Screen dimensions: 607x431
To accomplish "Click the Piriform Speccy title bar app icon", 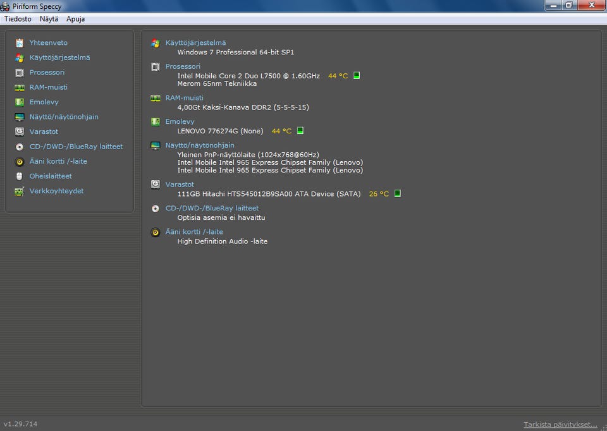I will click(4, 6).
